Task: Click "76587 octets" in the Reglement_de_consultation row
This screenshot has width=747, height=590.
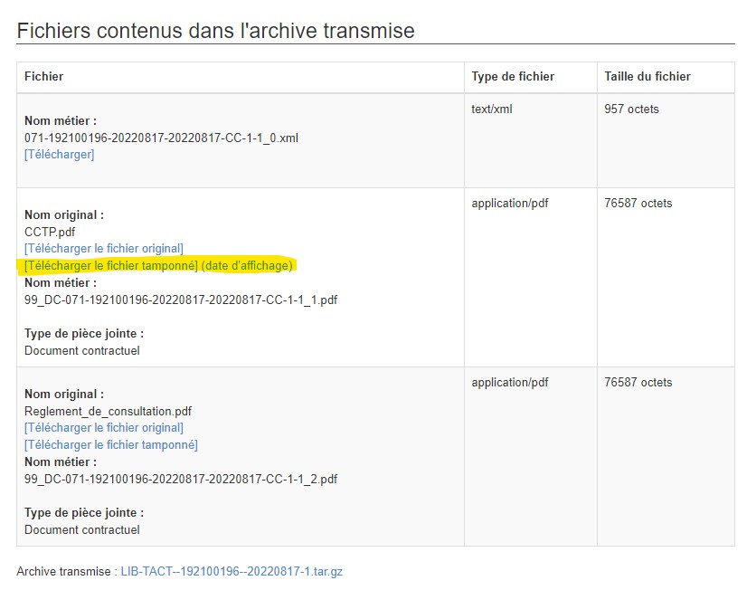Action: 638,383
